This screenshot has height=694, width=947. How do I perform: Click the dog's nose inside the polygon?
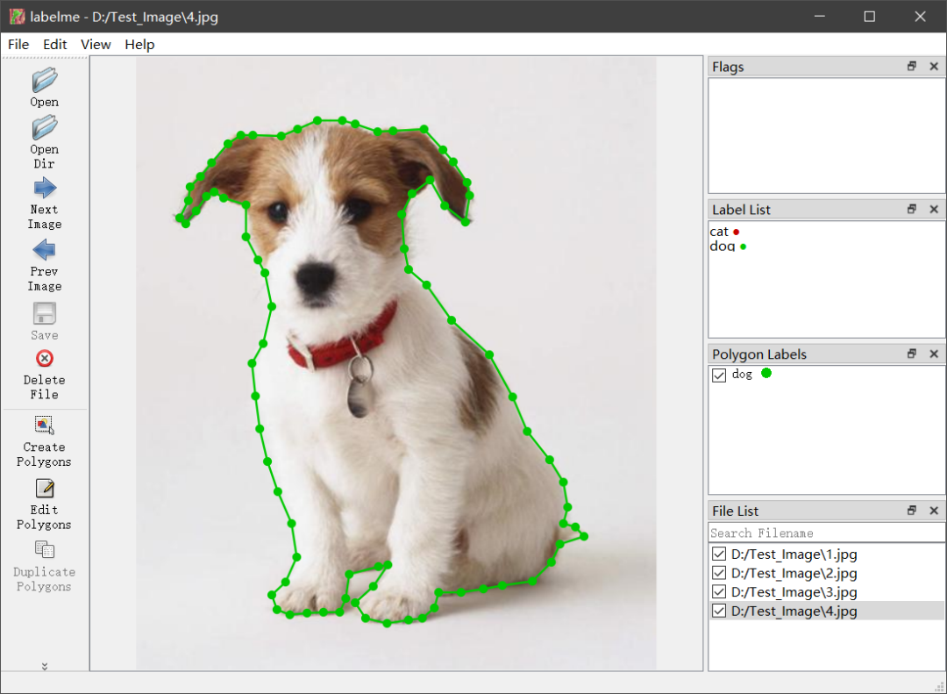pos(315,277)
